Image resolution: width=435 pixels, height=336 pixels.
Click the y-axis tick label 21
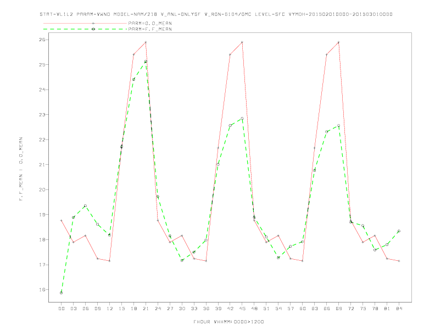click(x=42, y=165)
